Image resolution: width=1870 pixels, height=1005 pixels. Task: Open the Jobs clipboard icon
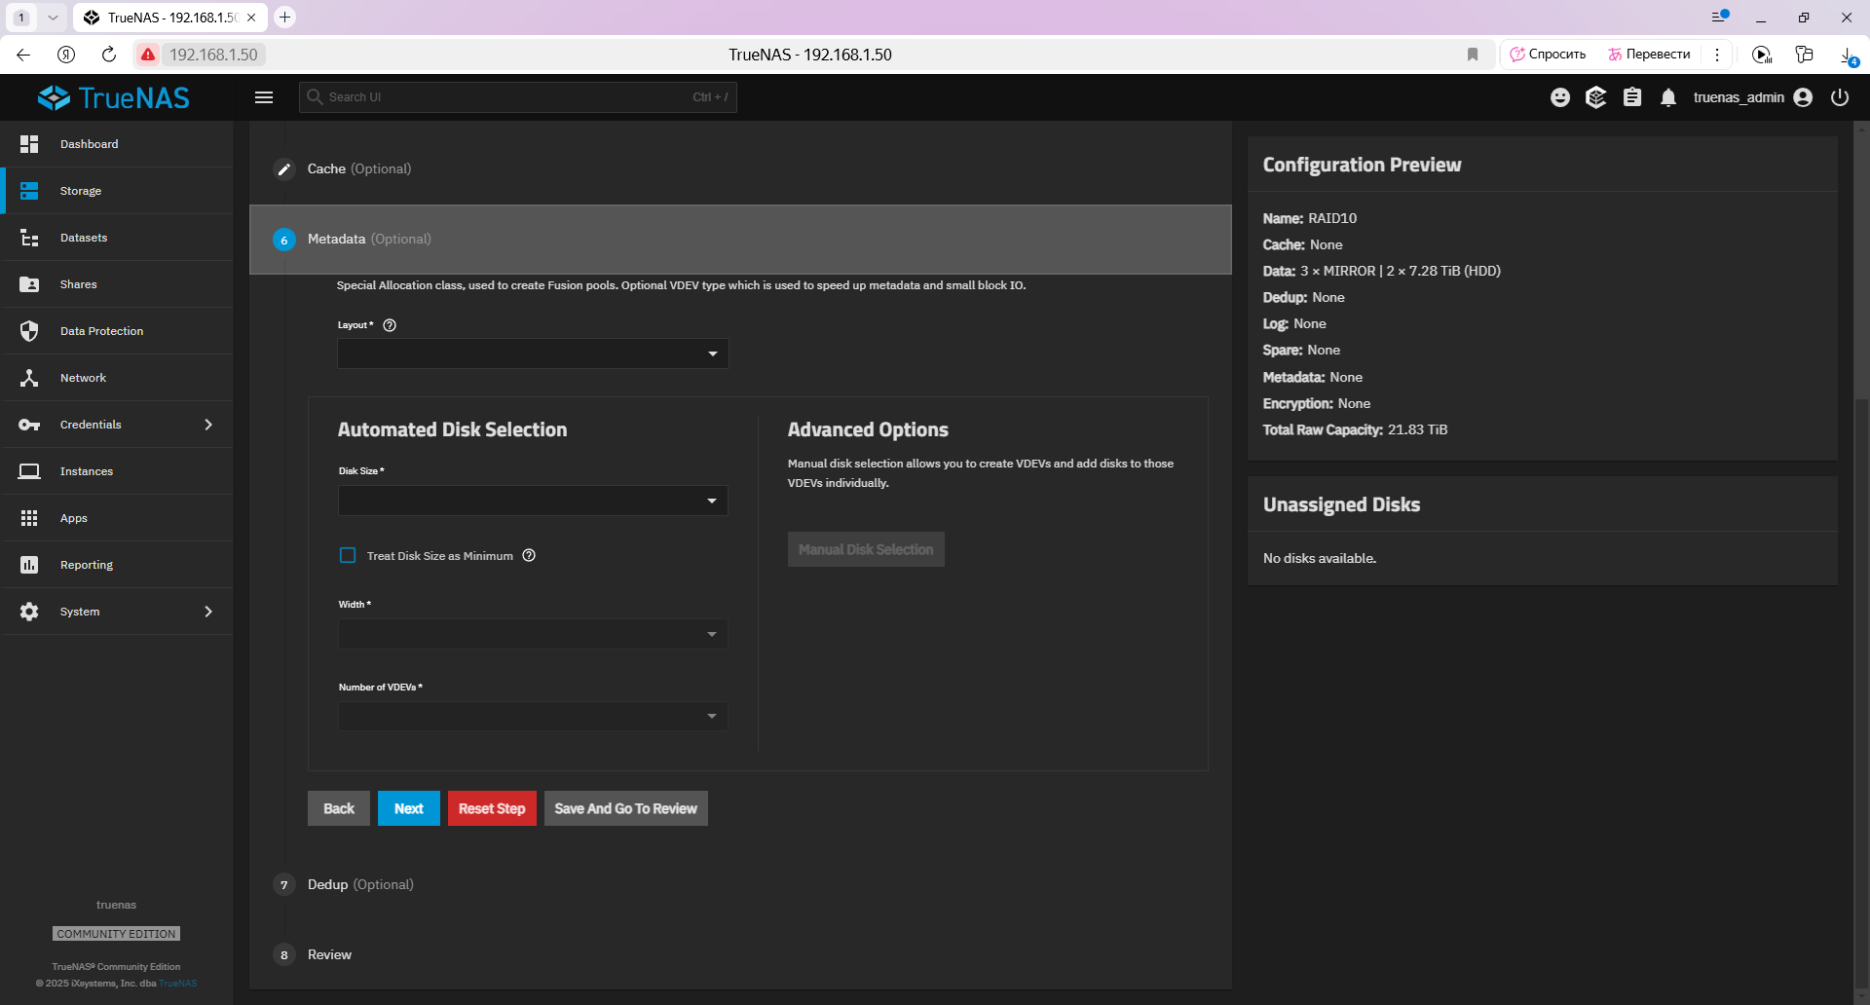1632,97
